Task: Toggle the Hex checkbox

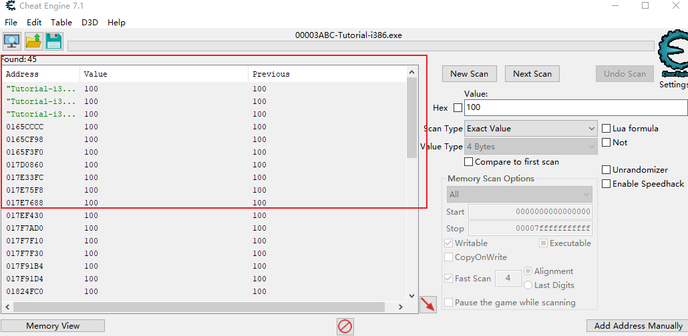Action: coord(458,108)
